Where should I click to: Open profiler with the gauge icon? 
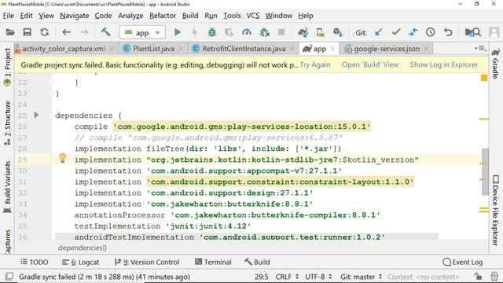(246, 32)
